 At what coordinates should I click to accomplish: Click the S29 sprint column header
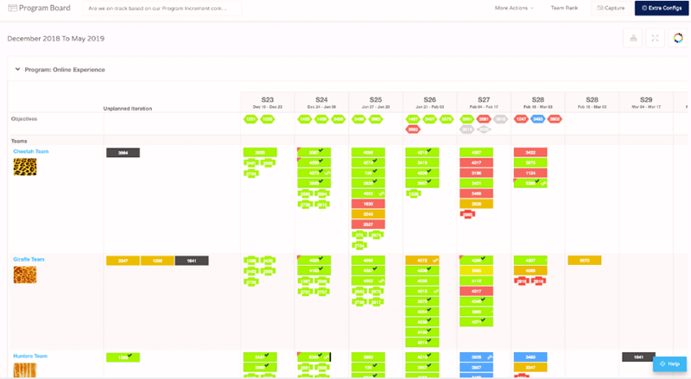point(646,100)
